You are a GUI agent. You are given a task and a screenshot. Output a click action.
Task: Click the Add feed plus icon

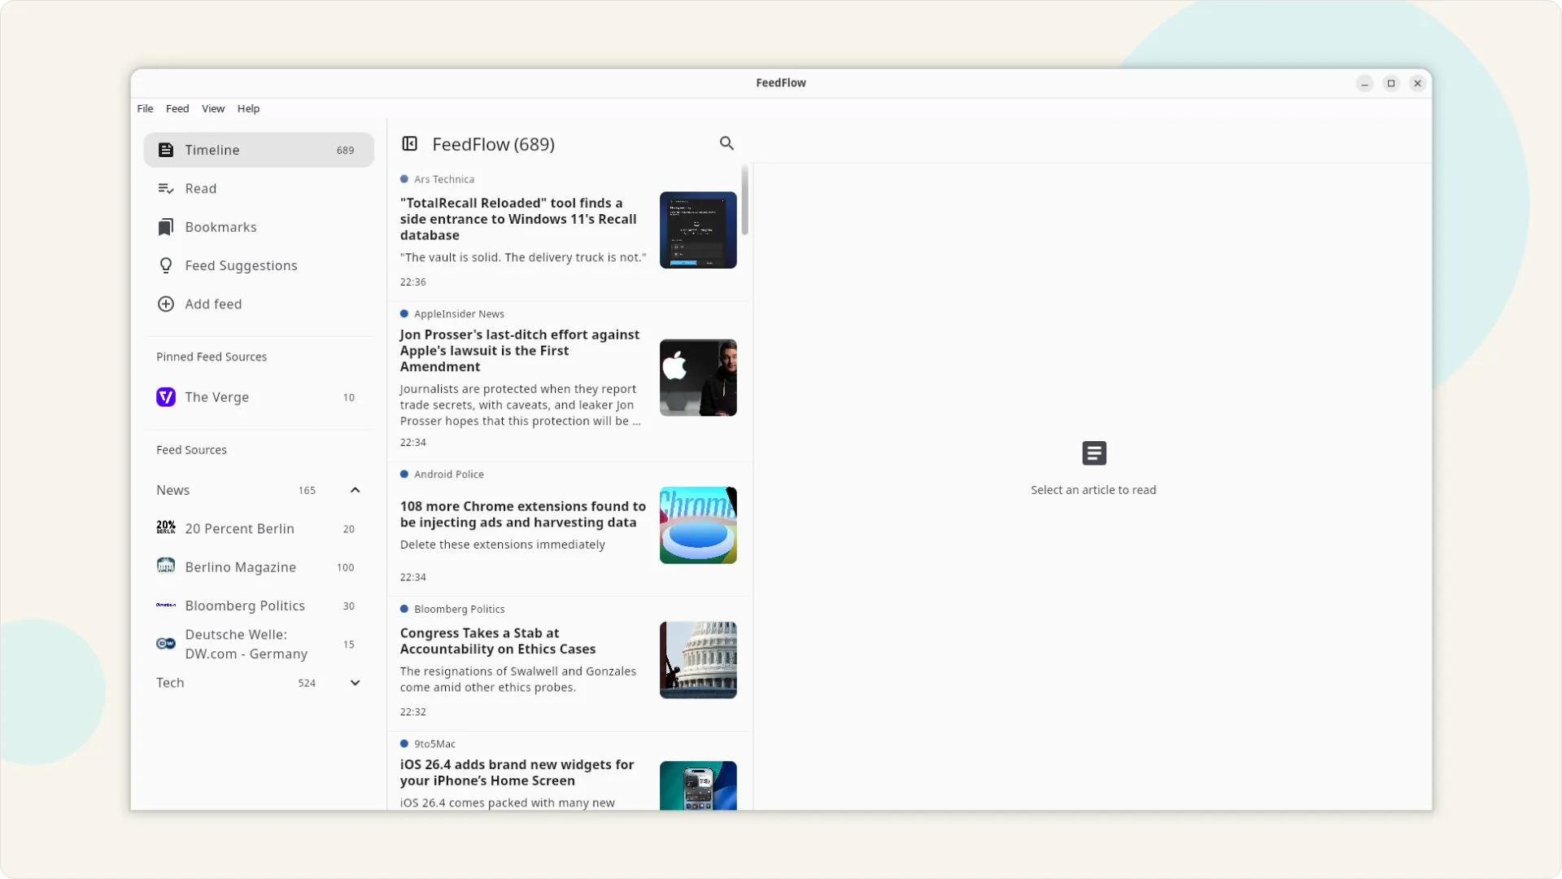(166, 304)
